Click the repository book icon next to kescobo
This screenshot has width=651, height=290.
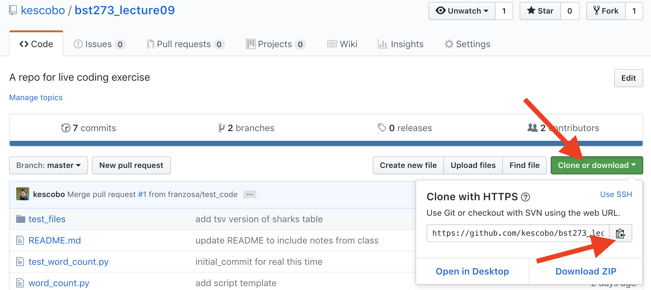[13, 10]
